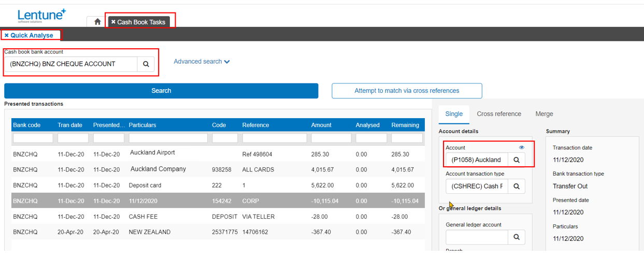
Task: Select the Auckland Airport transaction row
Action: tap(218, 154)
